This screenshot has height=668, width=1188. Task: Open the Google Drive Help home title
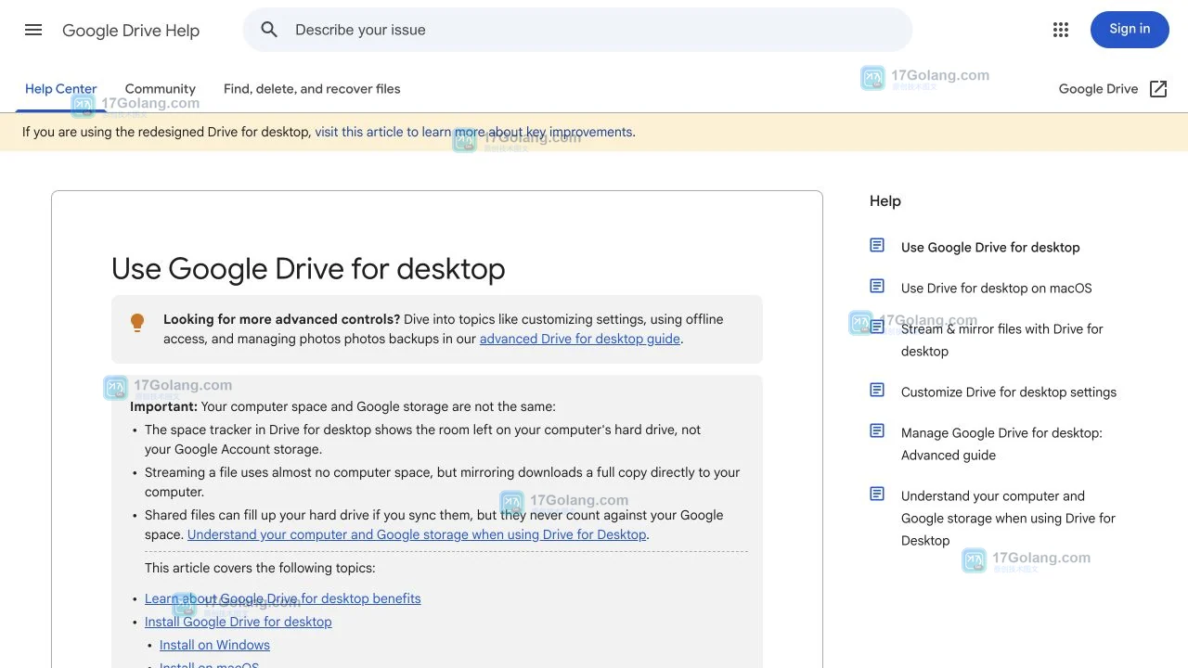(131, 31)
